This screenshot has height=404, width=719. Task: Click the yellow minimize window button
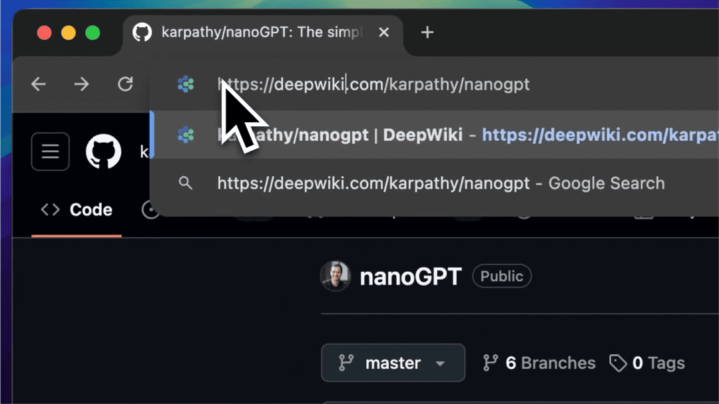click(x=69, y=33)
